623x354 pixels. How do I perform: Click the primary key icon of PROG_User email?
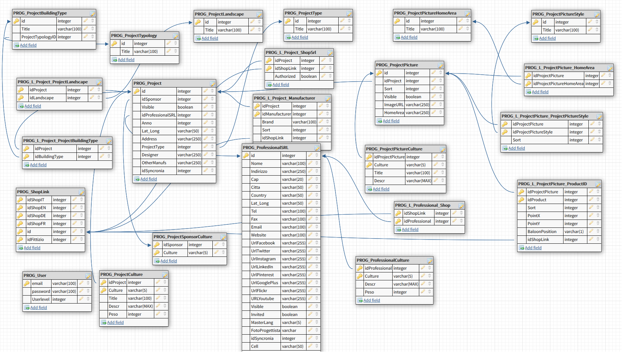27,283
